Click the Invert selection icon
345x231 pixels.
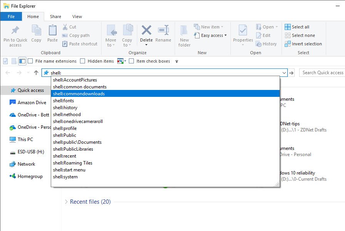288,44
